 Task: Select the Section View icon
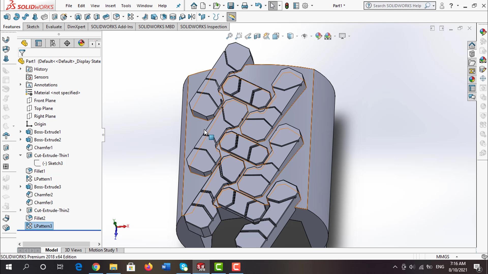pyautogui.click(x=257, y=36)
